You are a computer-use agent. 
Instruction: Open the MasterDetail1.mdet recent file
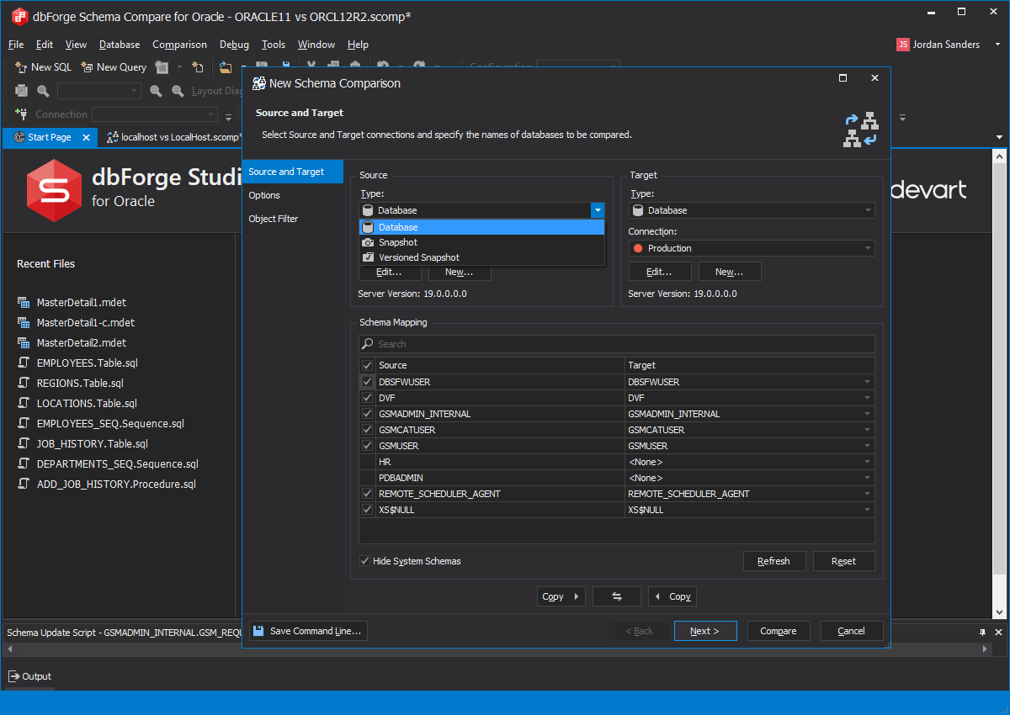(x=81, y=303)
